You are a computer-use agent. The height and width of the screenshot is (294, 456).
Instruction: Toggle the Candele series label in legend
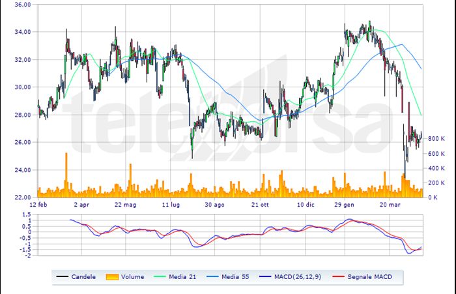click(85, 276)
